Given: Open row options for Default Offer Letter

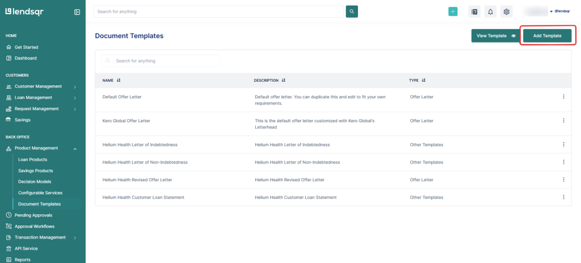Looking at the screenshot, I should [563, 97].
